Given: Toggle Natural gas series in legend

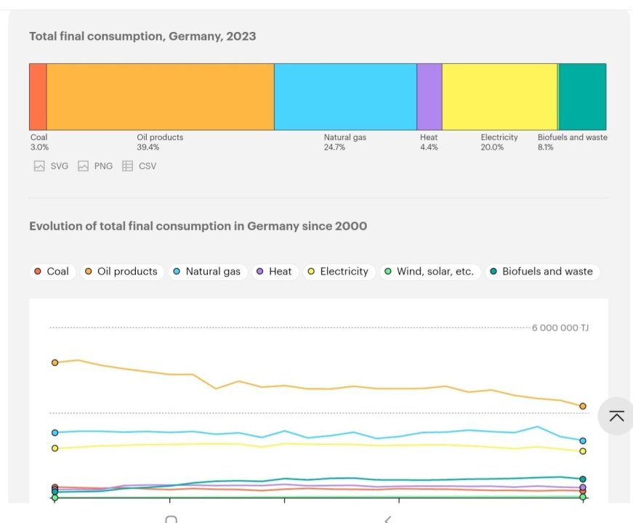Looking at the screenshot, I should pyautogui.click(x=206, y=272).
